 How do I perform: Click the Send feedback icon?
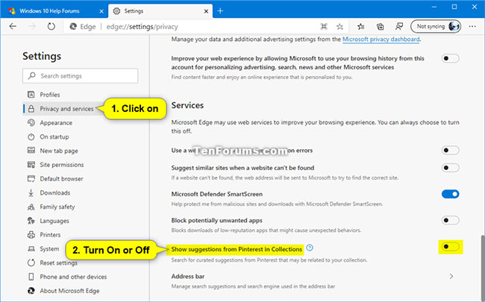coord(399,27)
